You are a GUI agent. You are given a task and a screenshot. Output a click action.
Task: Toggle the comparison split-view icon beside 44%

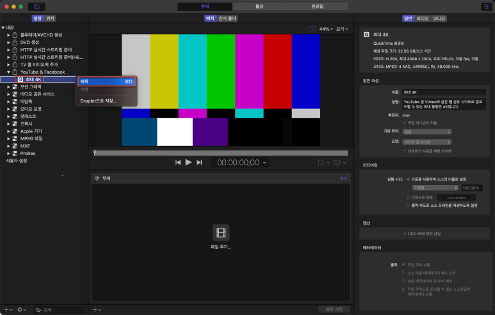pos(312,29)
